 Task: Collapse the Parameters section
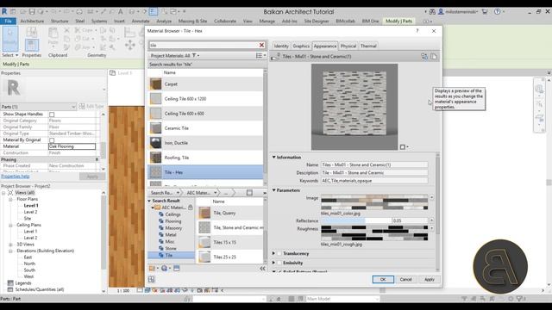pos(274,190)
